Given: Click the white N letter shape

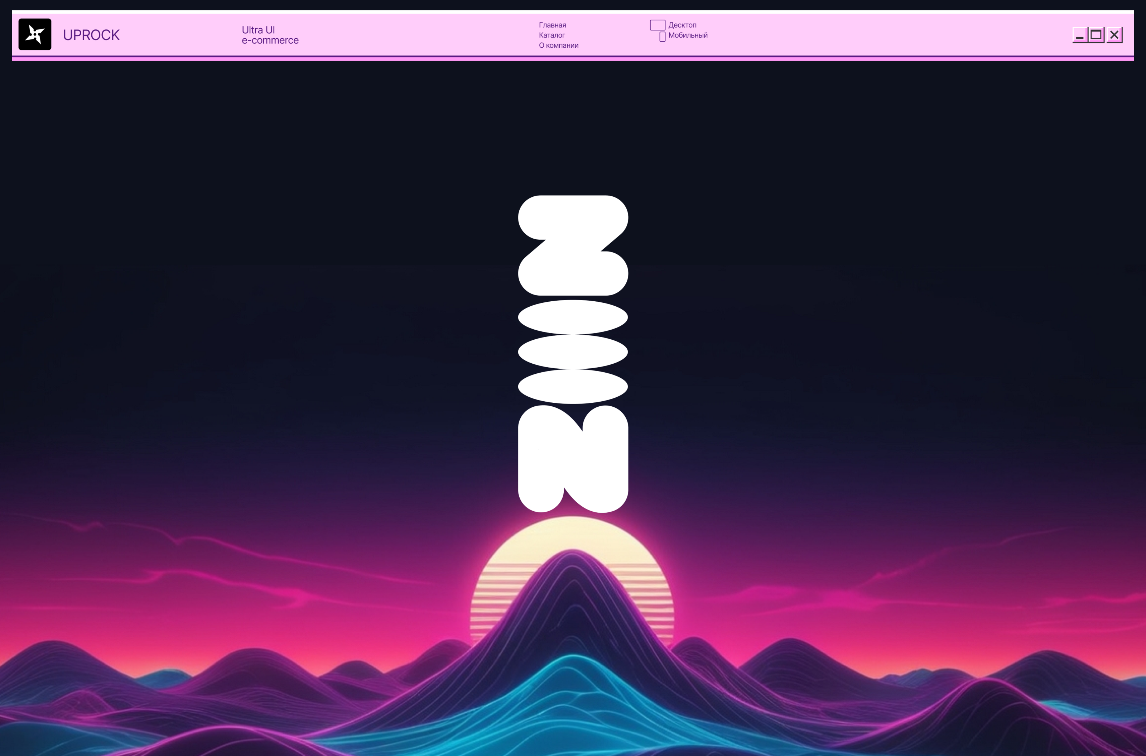Looking at the screenshot, I should (x=573, y=459).
